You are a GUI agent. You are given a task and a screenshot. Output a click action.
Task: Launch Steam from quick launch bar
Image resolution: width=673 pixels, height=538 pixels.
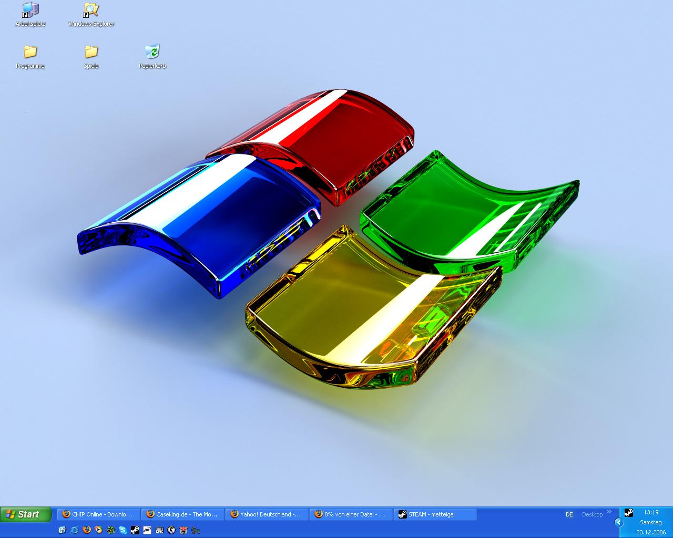tap(135, 530)
